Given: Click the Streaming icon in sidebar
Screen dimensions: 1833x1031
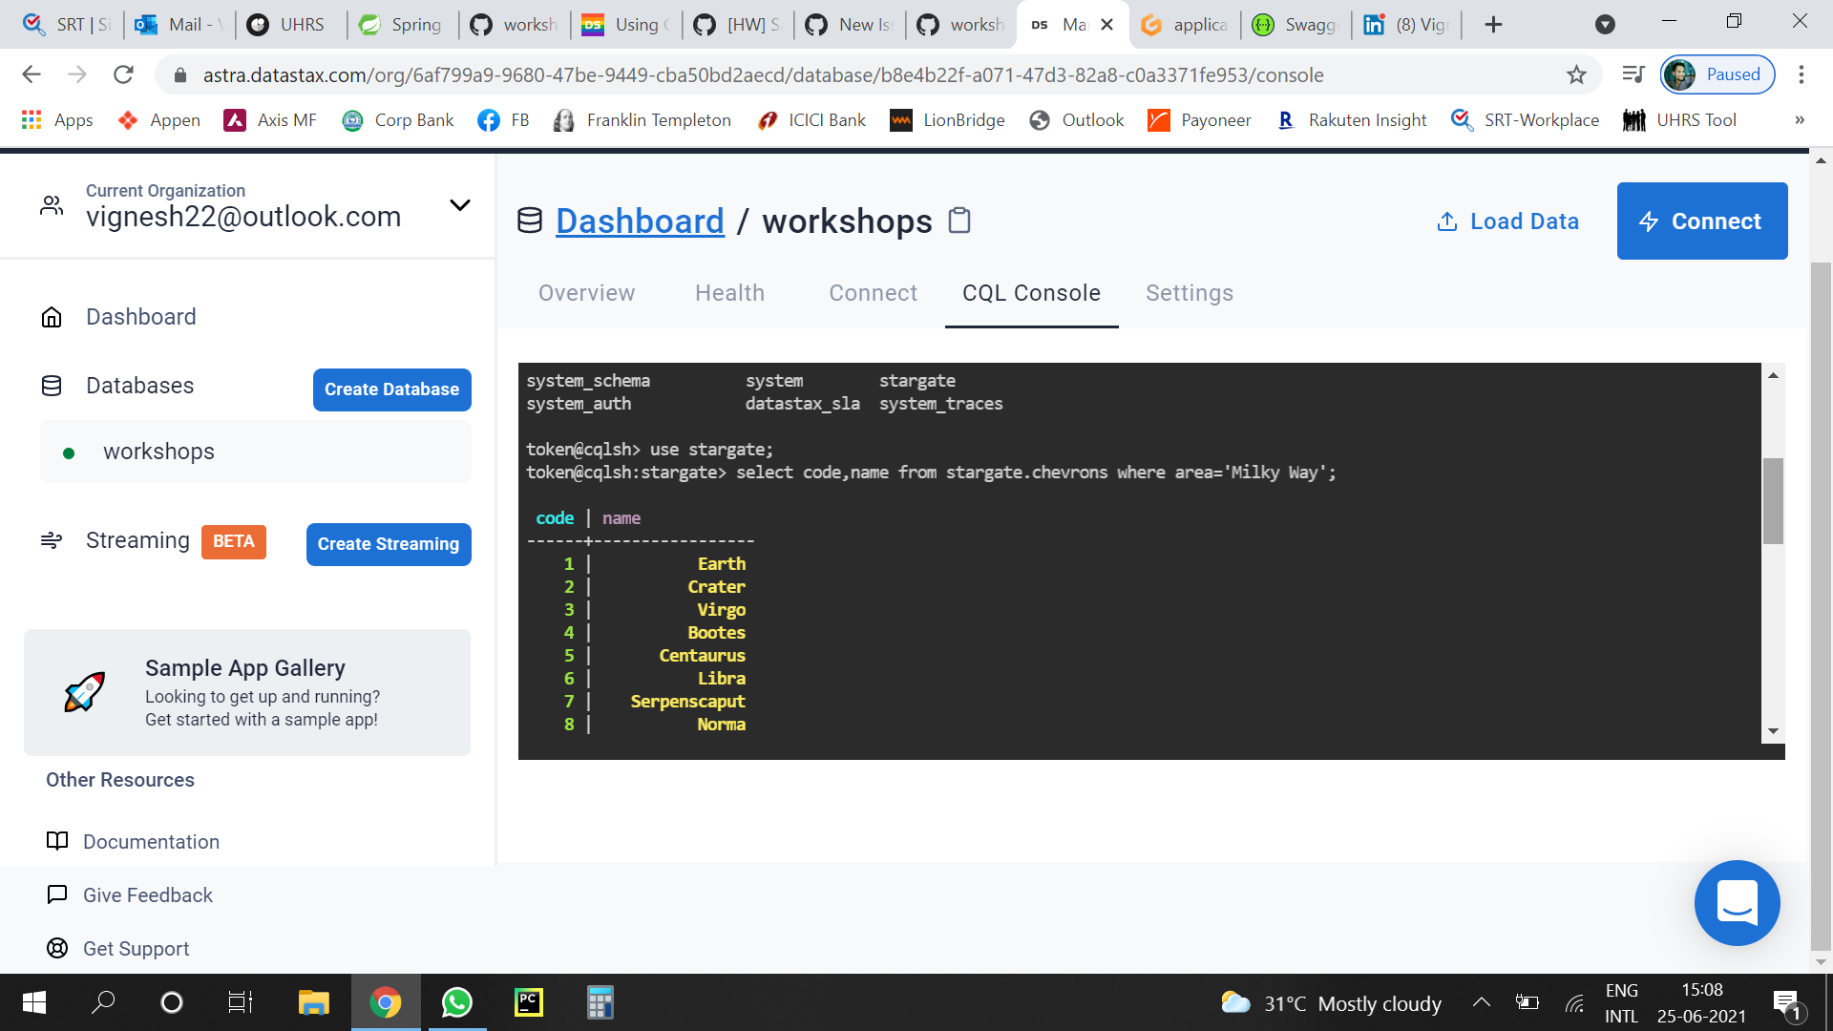Looking at the screenshot, I should click(x=51, y=539).
